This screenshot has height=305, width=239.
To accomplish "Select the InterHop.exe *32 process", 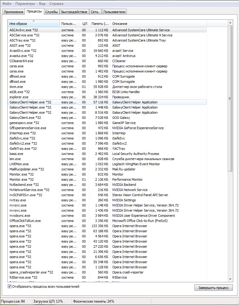I will [x=107, y=133].
